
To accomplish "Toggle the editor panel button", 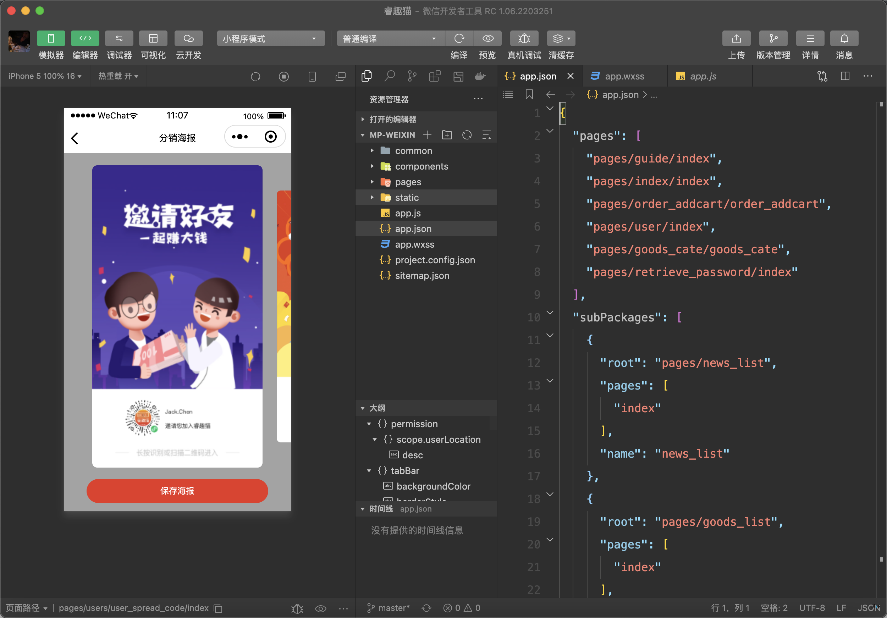I will [x=85, y=38].
